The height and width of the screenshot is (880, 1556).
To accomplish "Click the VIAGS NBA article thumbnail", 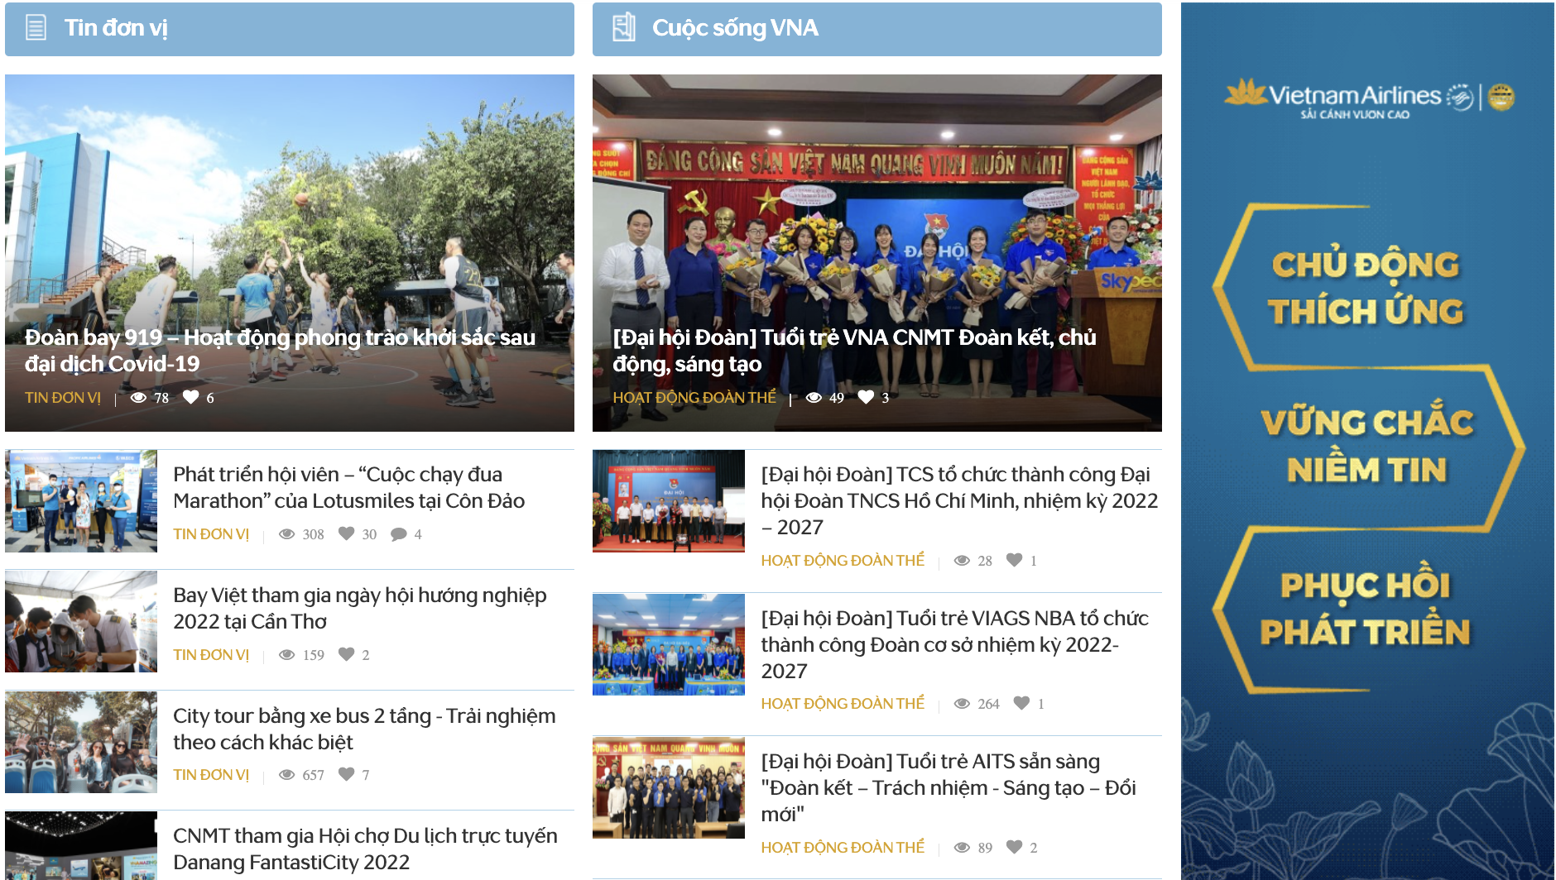I will (x=669, y=644).
